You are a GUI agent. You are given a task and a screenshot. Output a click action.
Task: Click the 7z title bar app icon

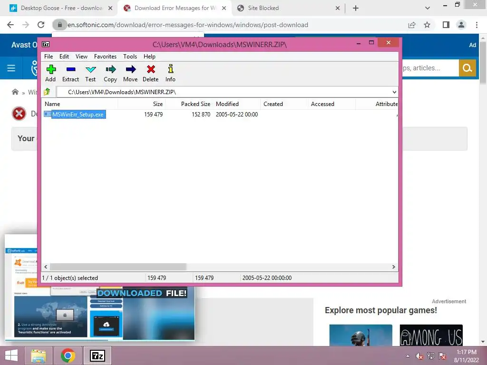coord(46,44)
